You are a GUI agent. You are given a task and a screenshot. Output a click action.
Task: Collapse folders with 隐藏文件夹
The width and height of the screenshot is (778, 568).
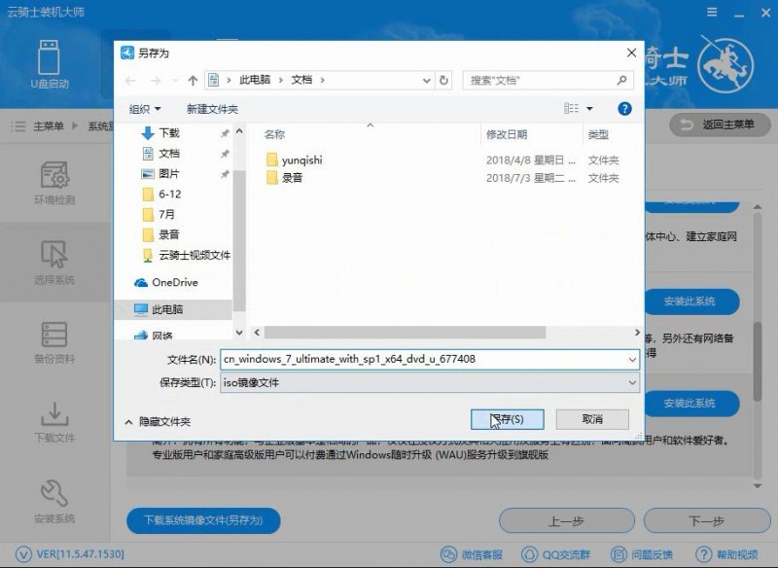click(x=158, y=422)
